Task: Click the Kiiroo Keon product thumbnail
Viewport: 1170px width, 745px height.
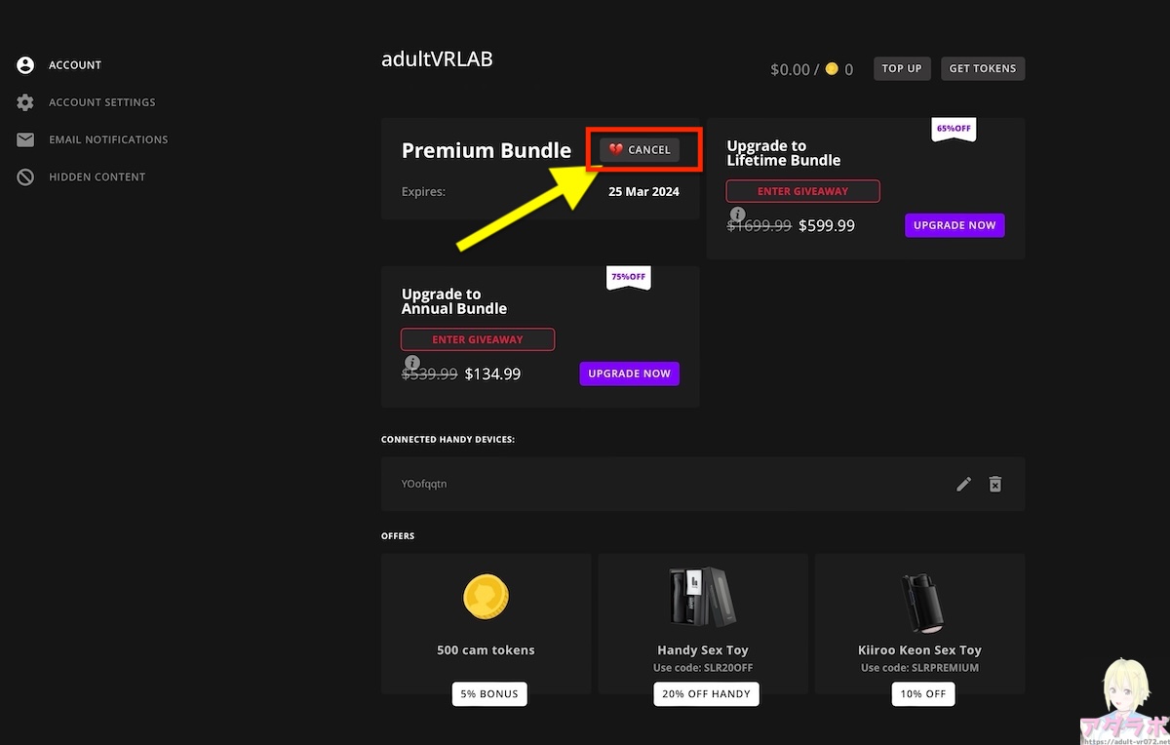Action: (x=920, y=599)
